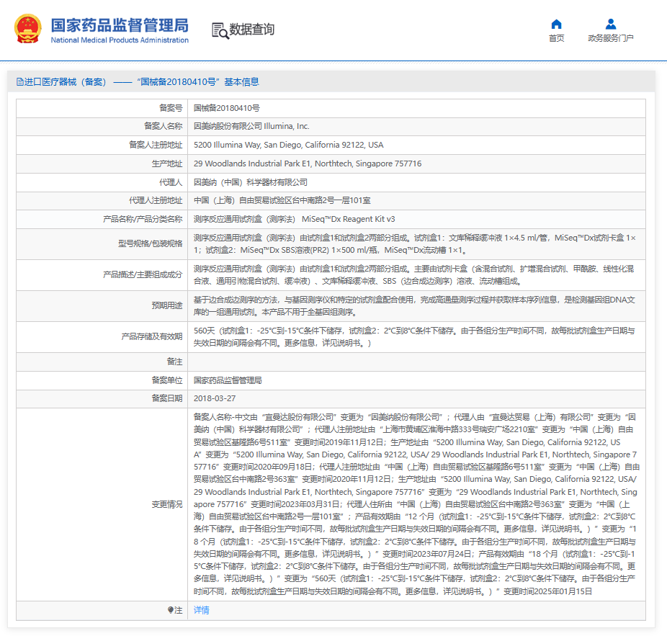Click the National Medical Products Administration subtitle

[x=120, y=40]
